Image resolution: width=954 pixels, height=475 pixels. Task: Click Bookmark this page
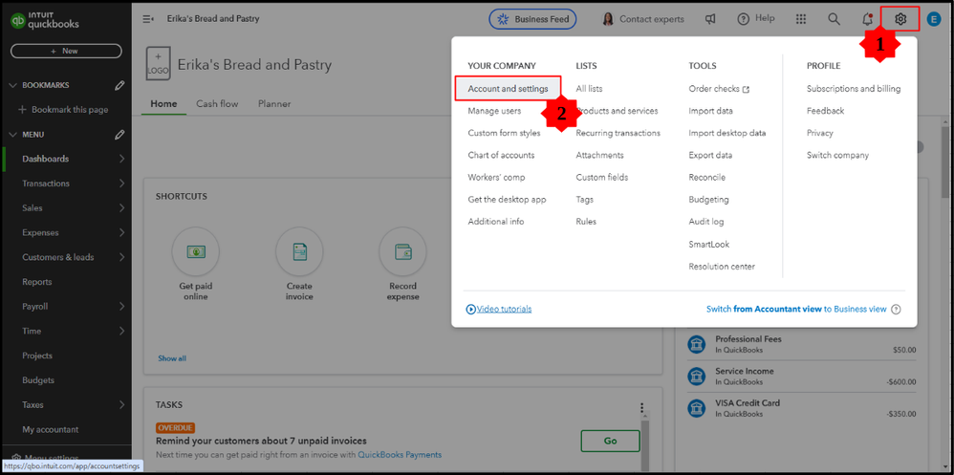[x=63, y=110]
